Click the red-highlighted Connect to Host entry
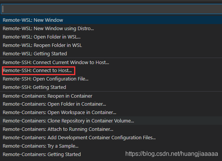Screen dimensions: 222x161 (39, 71)
